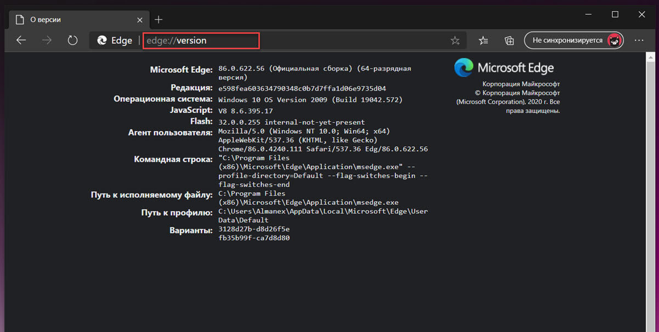The height and width of the screenshot is (332, 659).
Task: Click the 'Путь к исполняемому файлу:' label
Action: point(151,195)
